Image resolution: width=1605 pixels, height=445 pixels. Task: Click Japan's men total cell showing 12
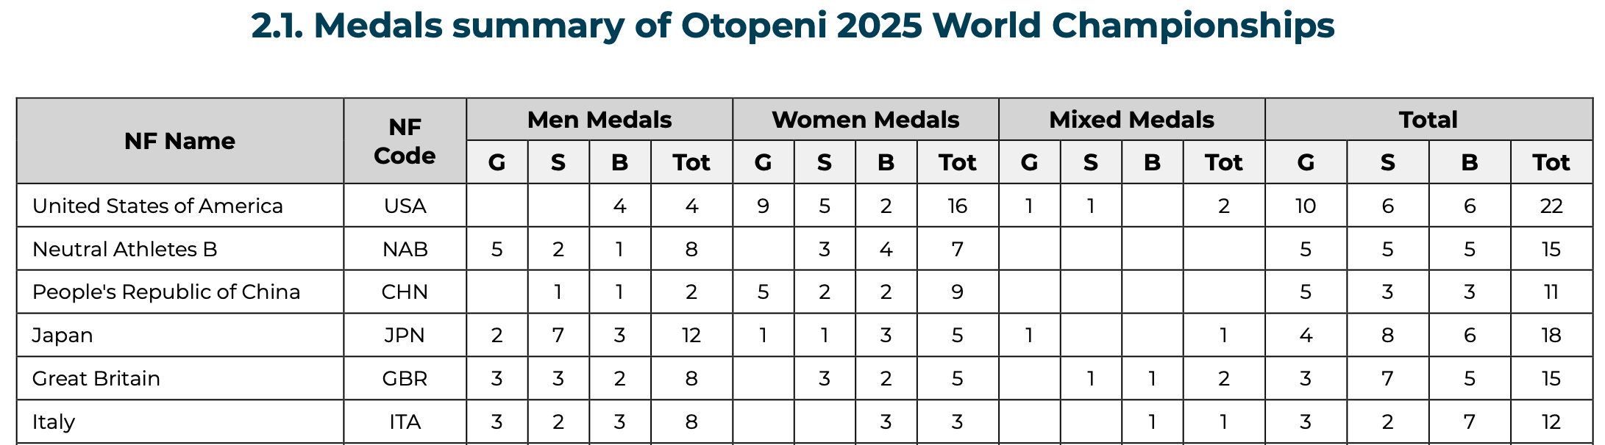pyautogui.click(x=691, y=336)
